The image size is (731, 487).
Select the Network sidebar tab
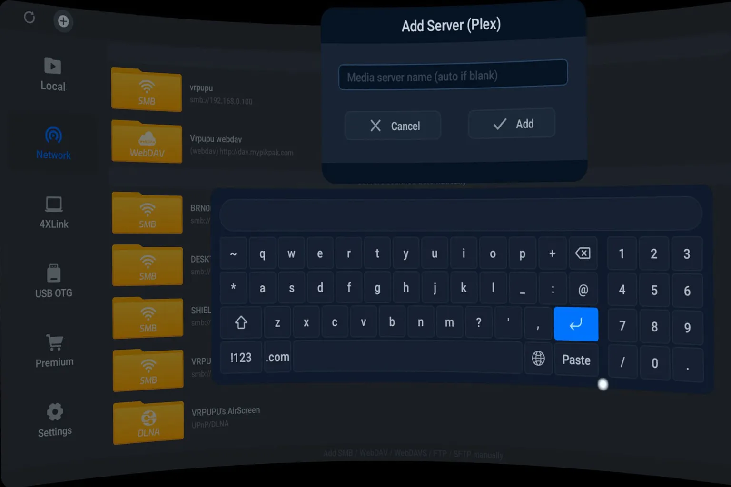point(53,143)
